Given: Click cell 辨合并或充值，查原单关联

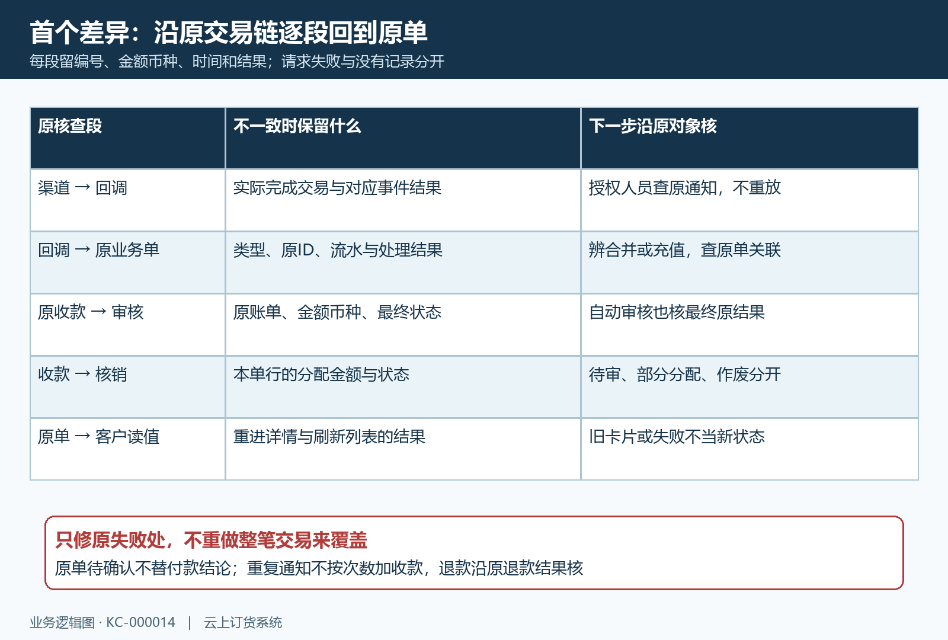Looking at the screenshot, I should 750,263.
